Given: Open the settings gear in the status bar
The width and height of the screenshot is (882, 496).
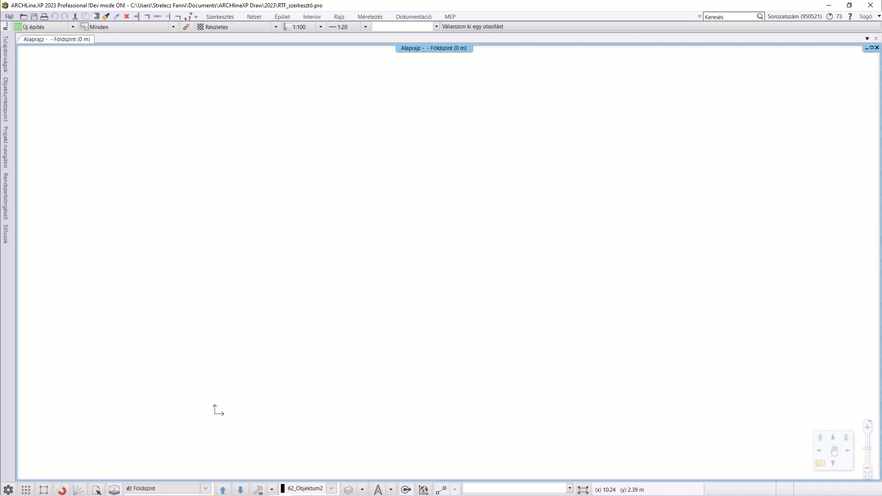Looking at the screenshot, I should [x=8, y=490].
